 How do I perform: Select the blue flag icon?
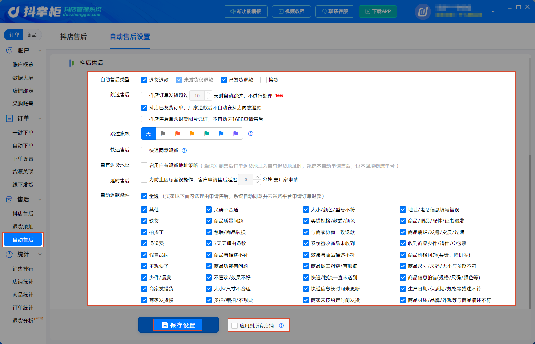[221, 134]
